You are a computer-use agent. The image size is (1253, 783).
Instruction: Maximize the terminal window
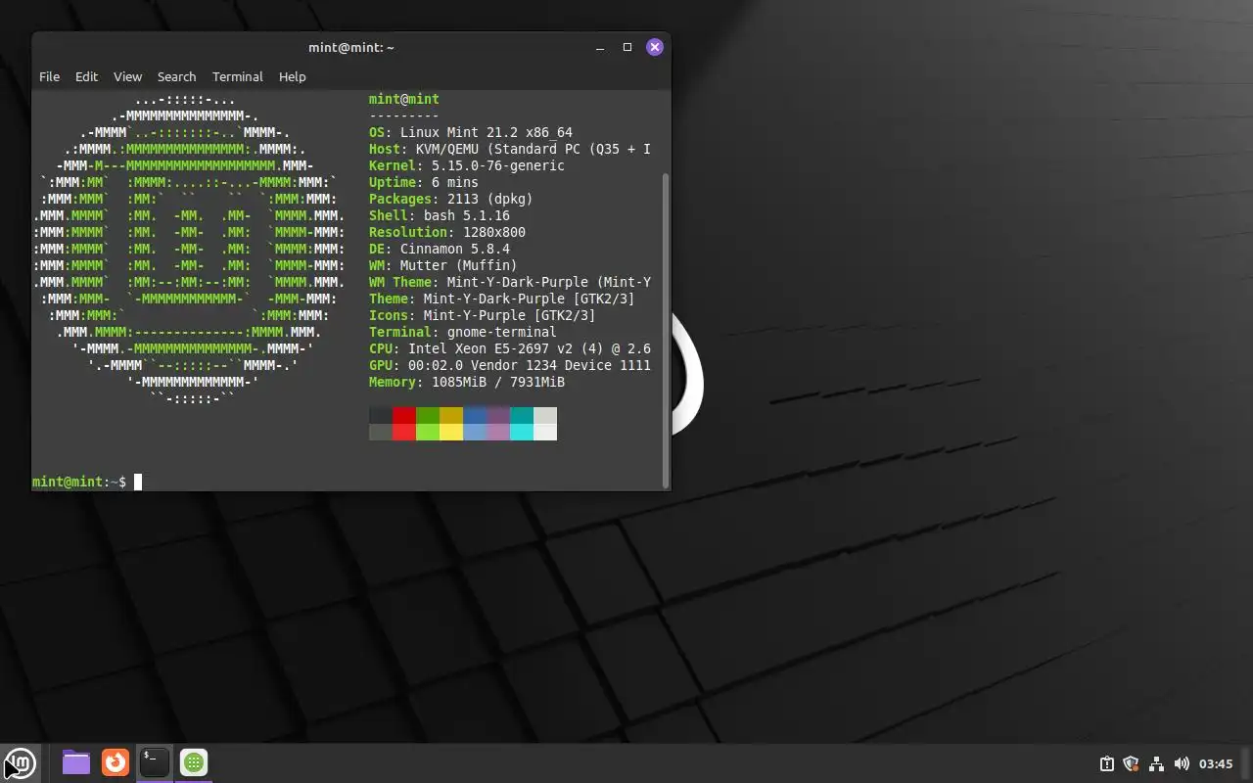coord(627,47)
